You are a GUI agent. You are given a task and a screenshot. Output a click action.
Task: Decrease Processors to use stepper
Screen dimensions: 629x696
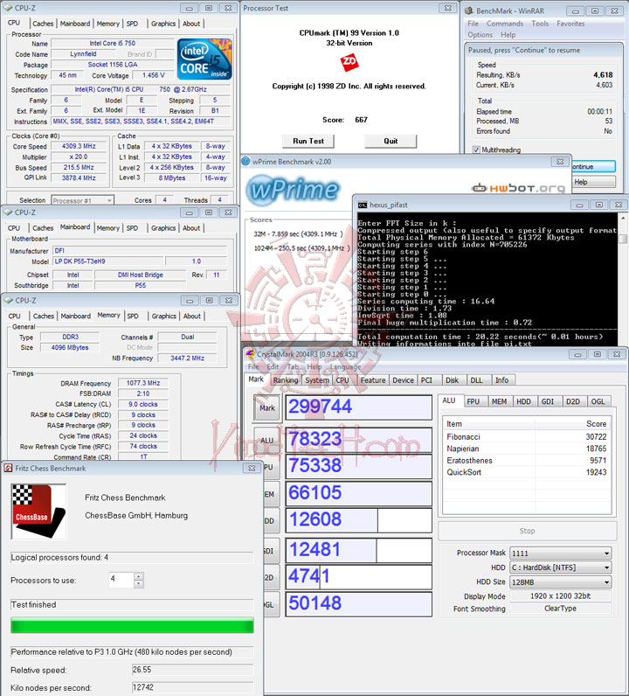pos(139,584)
